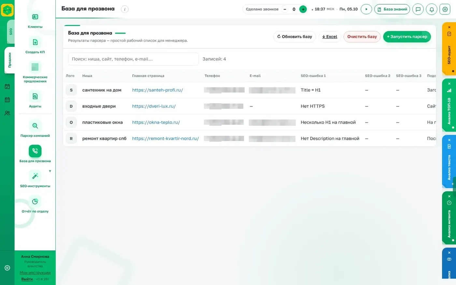Open link https://okna-teplo.ru/
This screenshot has width=456, height=285.
pos(156,122)
